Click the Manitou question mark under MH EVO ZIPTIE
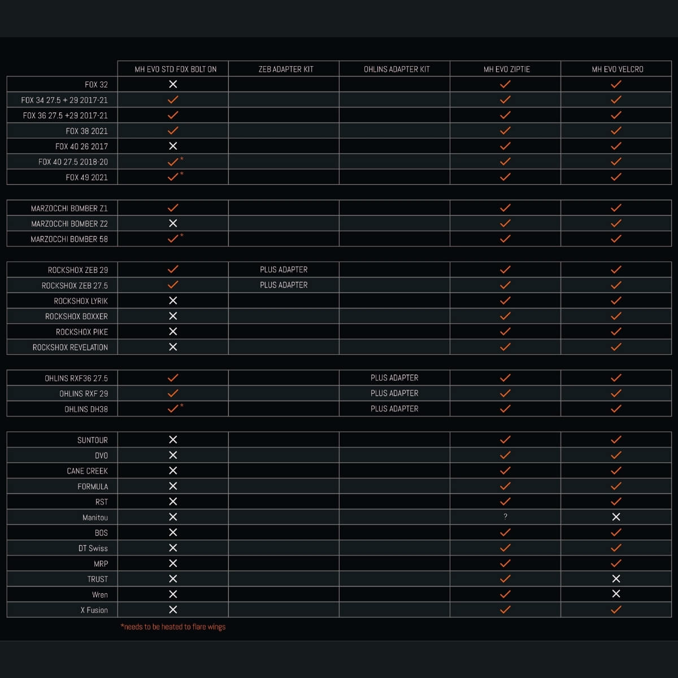Image resolution: width=678 pixels, height=678 pixels. [x=505, y=516]
